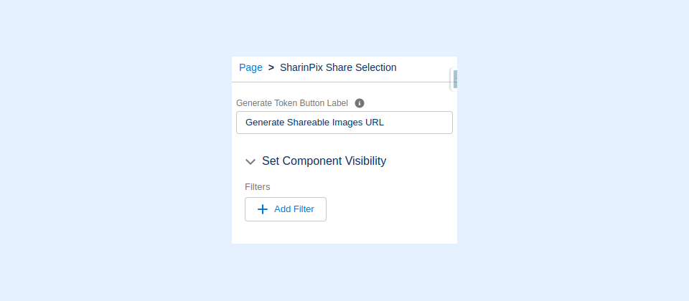Click the SharinPix Share Selection breadcrumb title
Image resolution: width=689 pixels, height=301 pixels.
338,67
